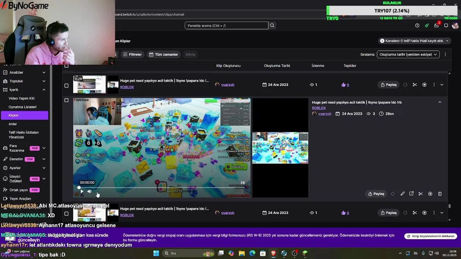
Task: Open Telif Hakkı İddiaları Yöneticisi item
Action: click(23, 135)
